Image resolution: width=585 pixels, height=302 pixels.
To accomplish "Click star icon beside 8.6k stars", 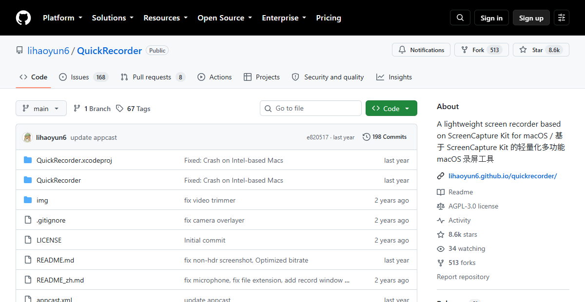I will pos(441,234).
